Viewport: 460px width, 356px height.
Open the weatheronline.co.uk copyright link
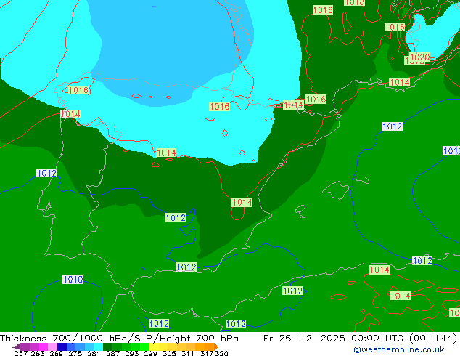398,349
